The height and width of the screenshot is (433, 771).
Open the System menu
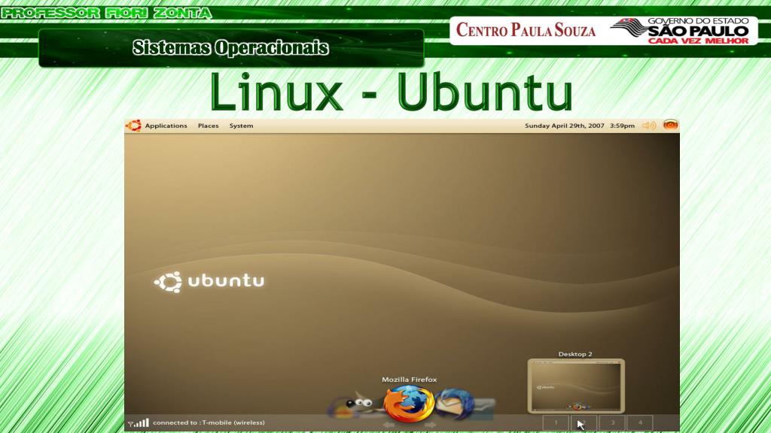pyautogui.click(x=241, y=126)
